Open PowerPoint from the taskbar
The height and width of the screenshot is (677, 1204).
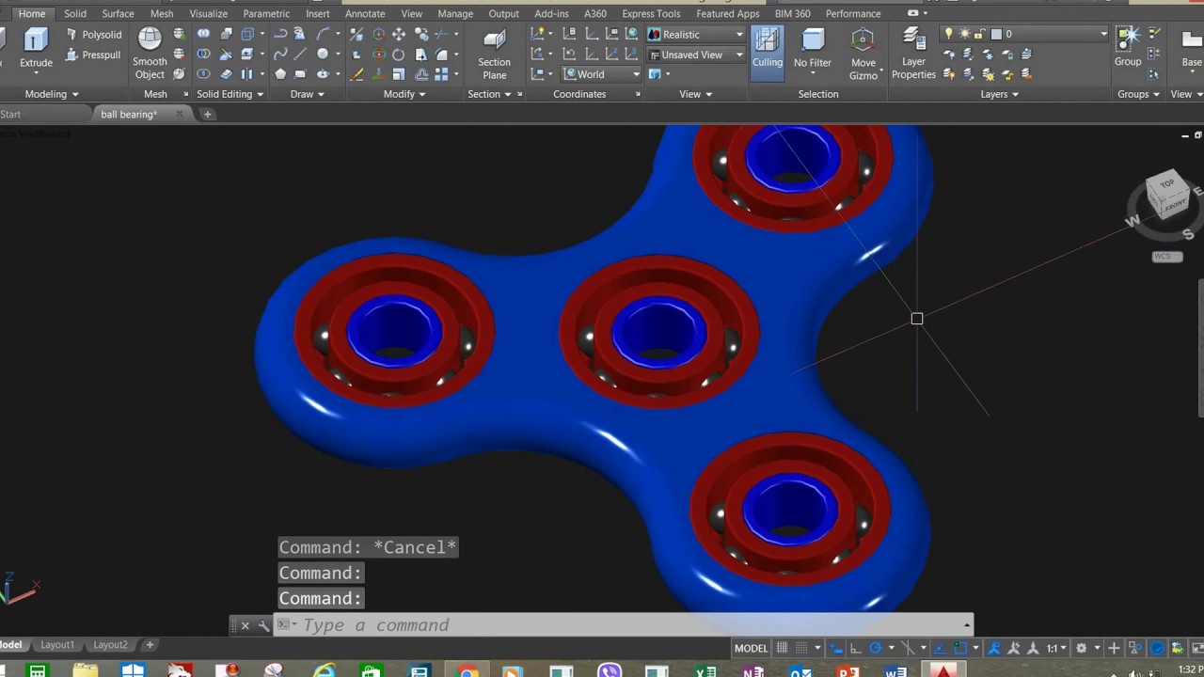pyautogui.click(x=848, y=670)
